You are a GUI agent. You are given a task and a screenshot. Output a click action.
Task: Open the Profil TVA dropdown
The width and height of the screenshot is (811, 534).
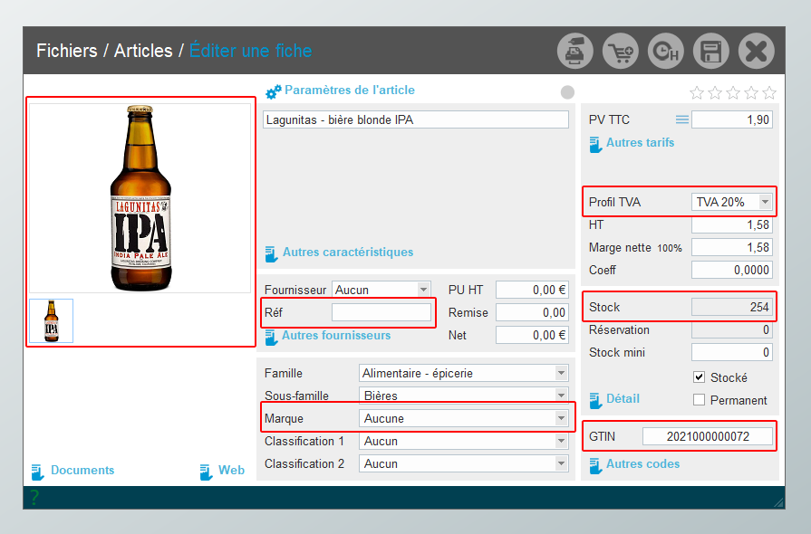point(765,202)
